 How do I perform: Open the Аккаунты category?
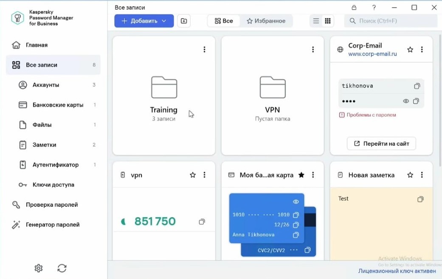53,85
